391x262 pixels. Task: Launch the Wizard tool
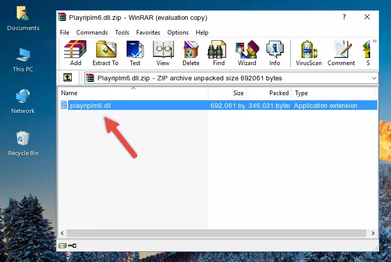[x=247, y=53]
